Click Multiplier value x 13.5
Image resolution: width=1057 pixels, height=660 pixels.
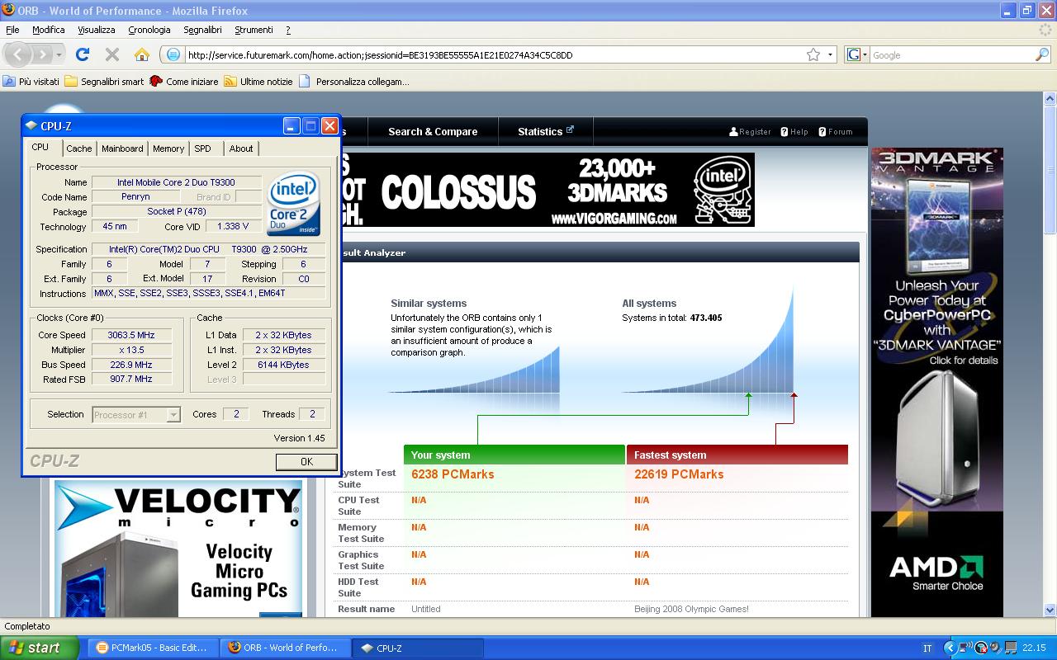pos(130,350)
